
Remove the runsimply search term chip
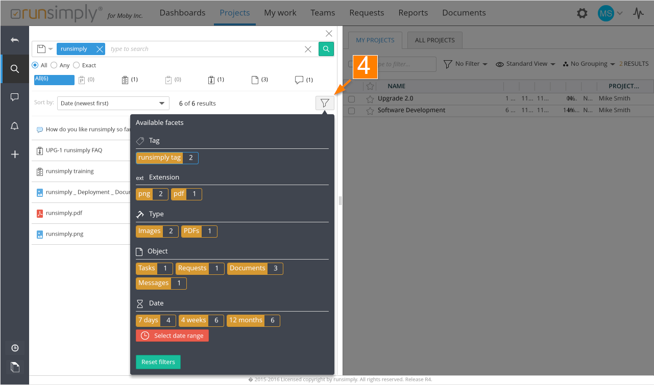tap(100, 49)
